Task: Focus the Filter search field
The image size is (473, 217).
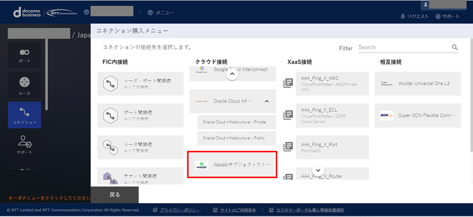Action: [x=403, y=47]
